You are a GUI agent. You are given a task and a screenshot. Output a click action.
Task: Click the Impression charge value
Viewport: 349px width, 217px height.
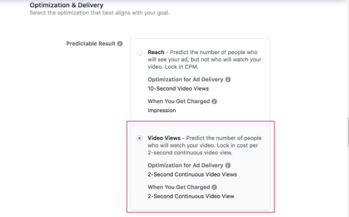point(162,110)
